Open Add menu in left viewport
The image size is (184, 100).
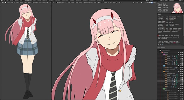coord(25,3)
